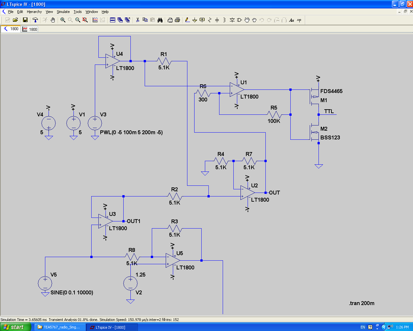
Task: Switch to the 1800 waveform tab
Action: click(29, 29)
